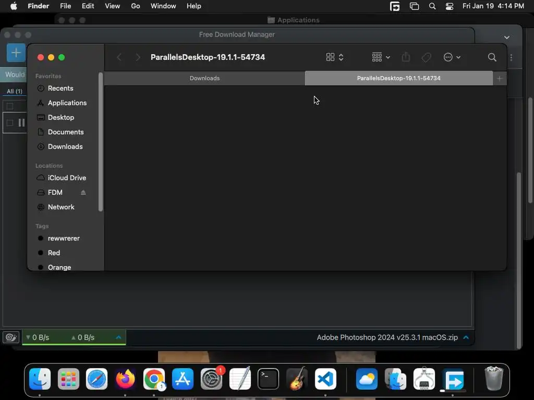
Task: Open Launchpad from the Dock
Action: (68, 379)
